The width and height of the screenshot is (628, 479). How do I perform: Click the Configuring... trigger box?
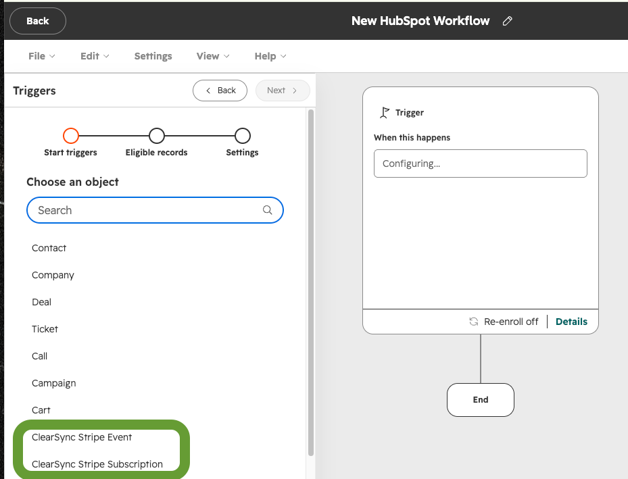(480, 163)
